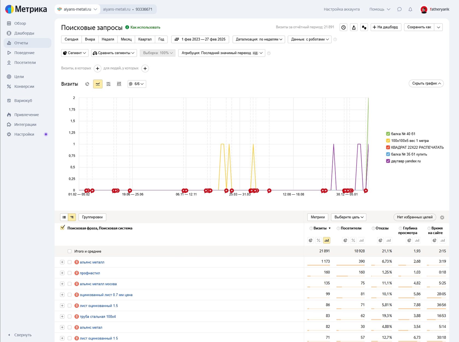Open table settings gear icon
This screenshot has width=459, height=342.
click(442, 217)
